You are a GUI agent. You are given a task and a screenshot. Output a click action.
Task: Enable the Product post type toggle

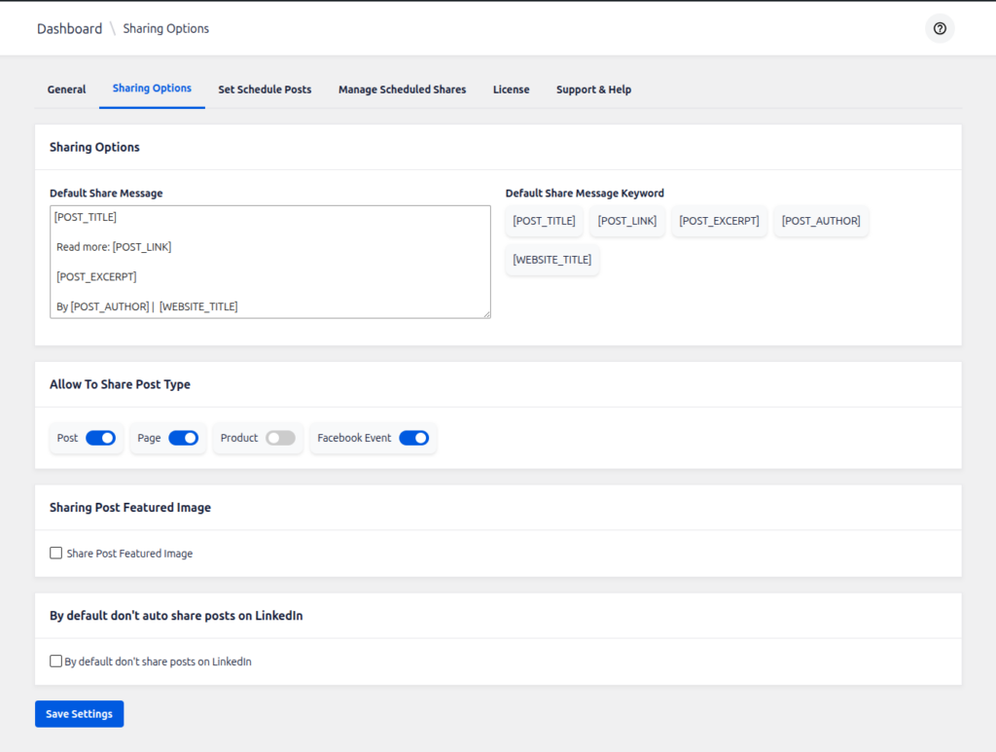click(x=280, y=438)
